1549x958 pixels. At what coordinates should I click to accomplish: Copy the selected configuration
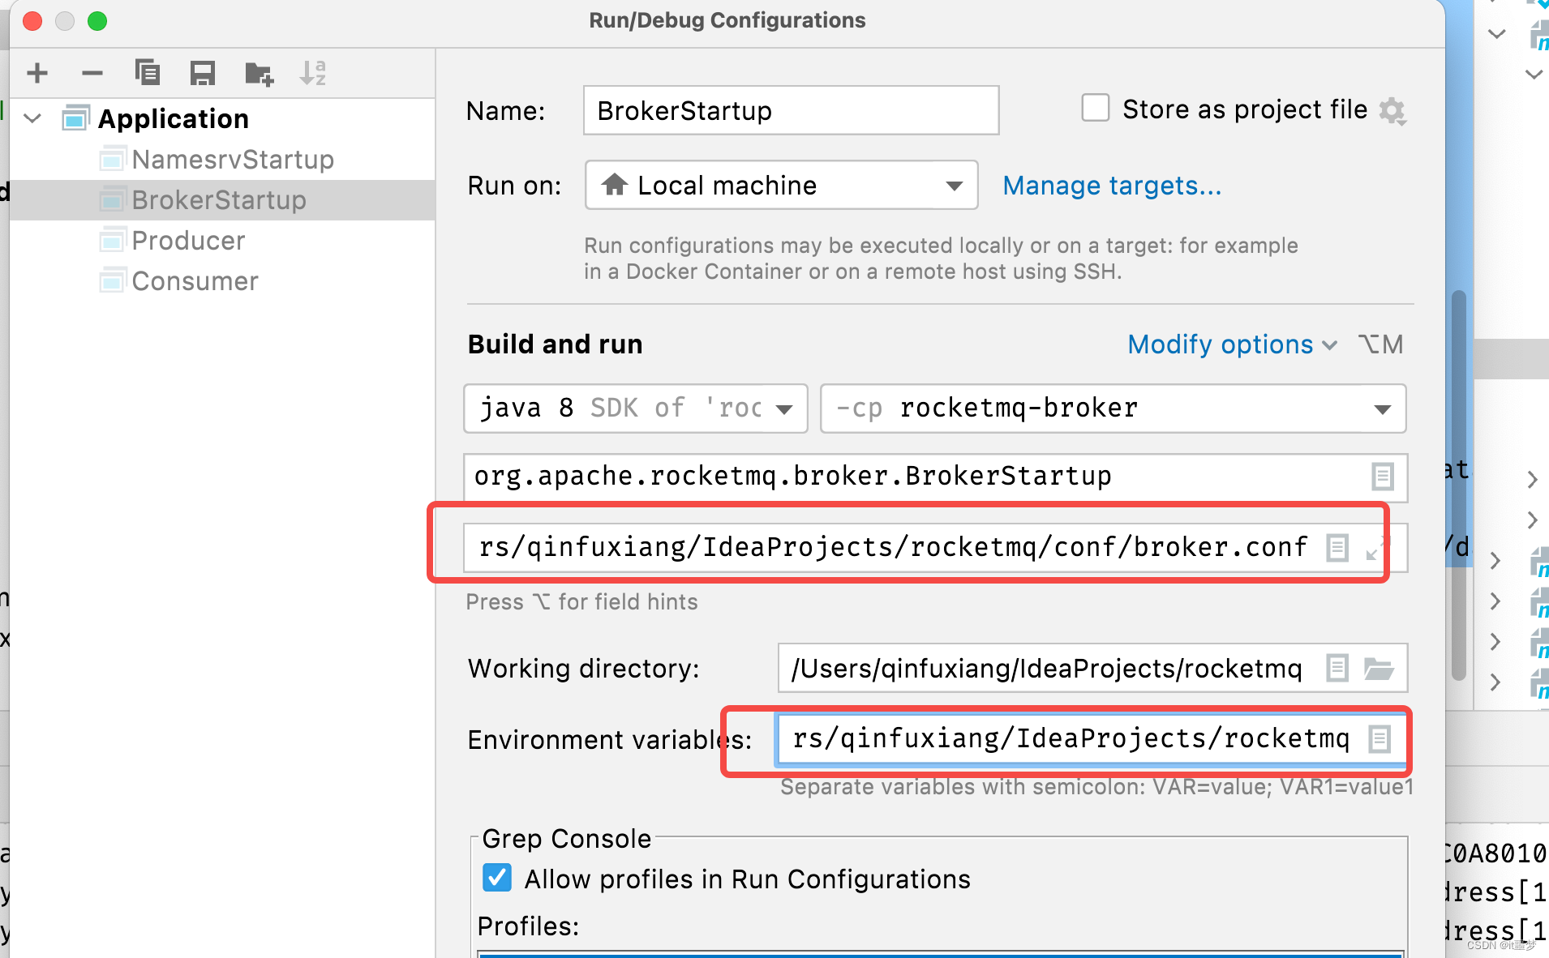[x=148, y=73]
